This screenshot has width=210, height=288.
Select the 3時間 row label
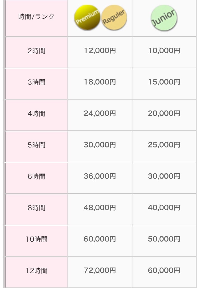point(36,82)
